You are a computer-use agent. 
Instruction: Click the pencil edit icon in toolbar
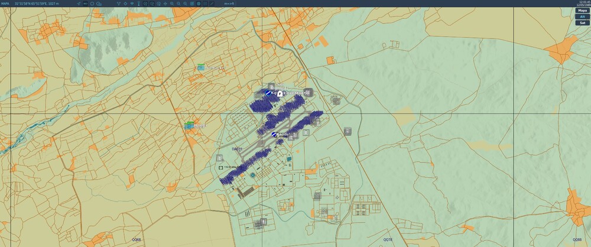(212, 4)
